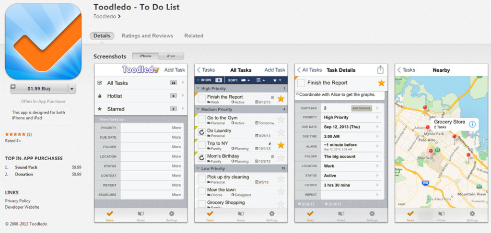491x233 pixels.
Task: Click the flame icon next to Hotlist
Action: tap(100, 96)
